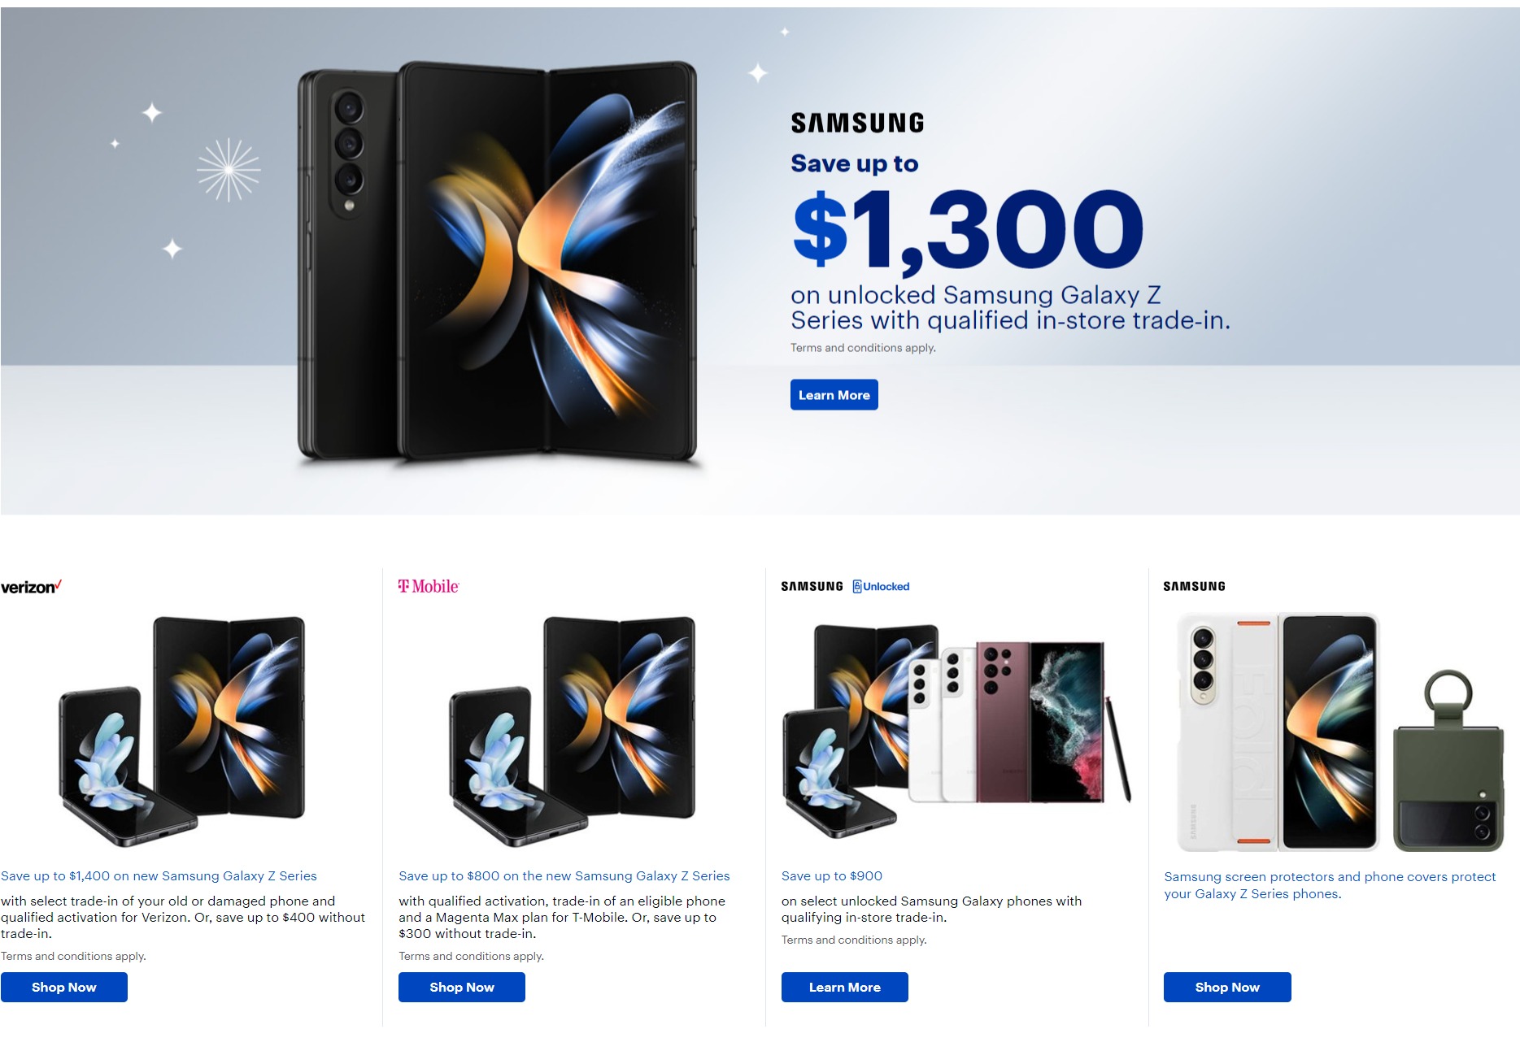Click Shop Now for Samsung phone covers
Viewport: 1520px width, 1038px height.
pyautogui.click(x=1227, y=987)
